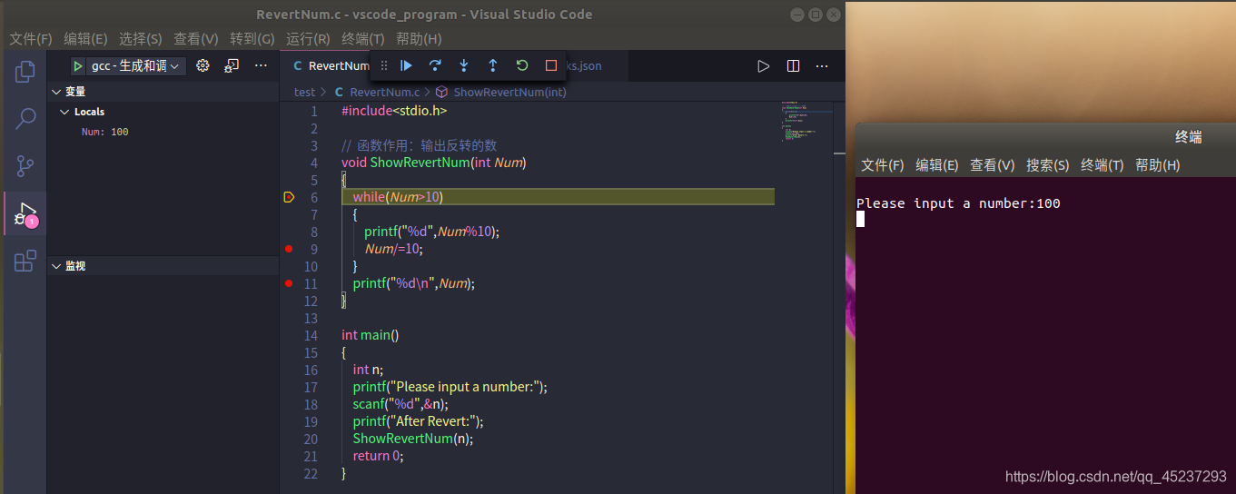1236x494 pixels.
Task: Click the highlighted while(Num>10) line
Action: pyautogui.click(x=558, y=197)
